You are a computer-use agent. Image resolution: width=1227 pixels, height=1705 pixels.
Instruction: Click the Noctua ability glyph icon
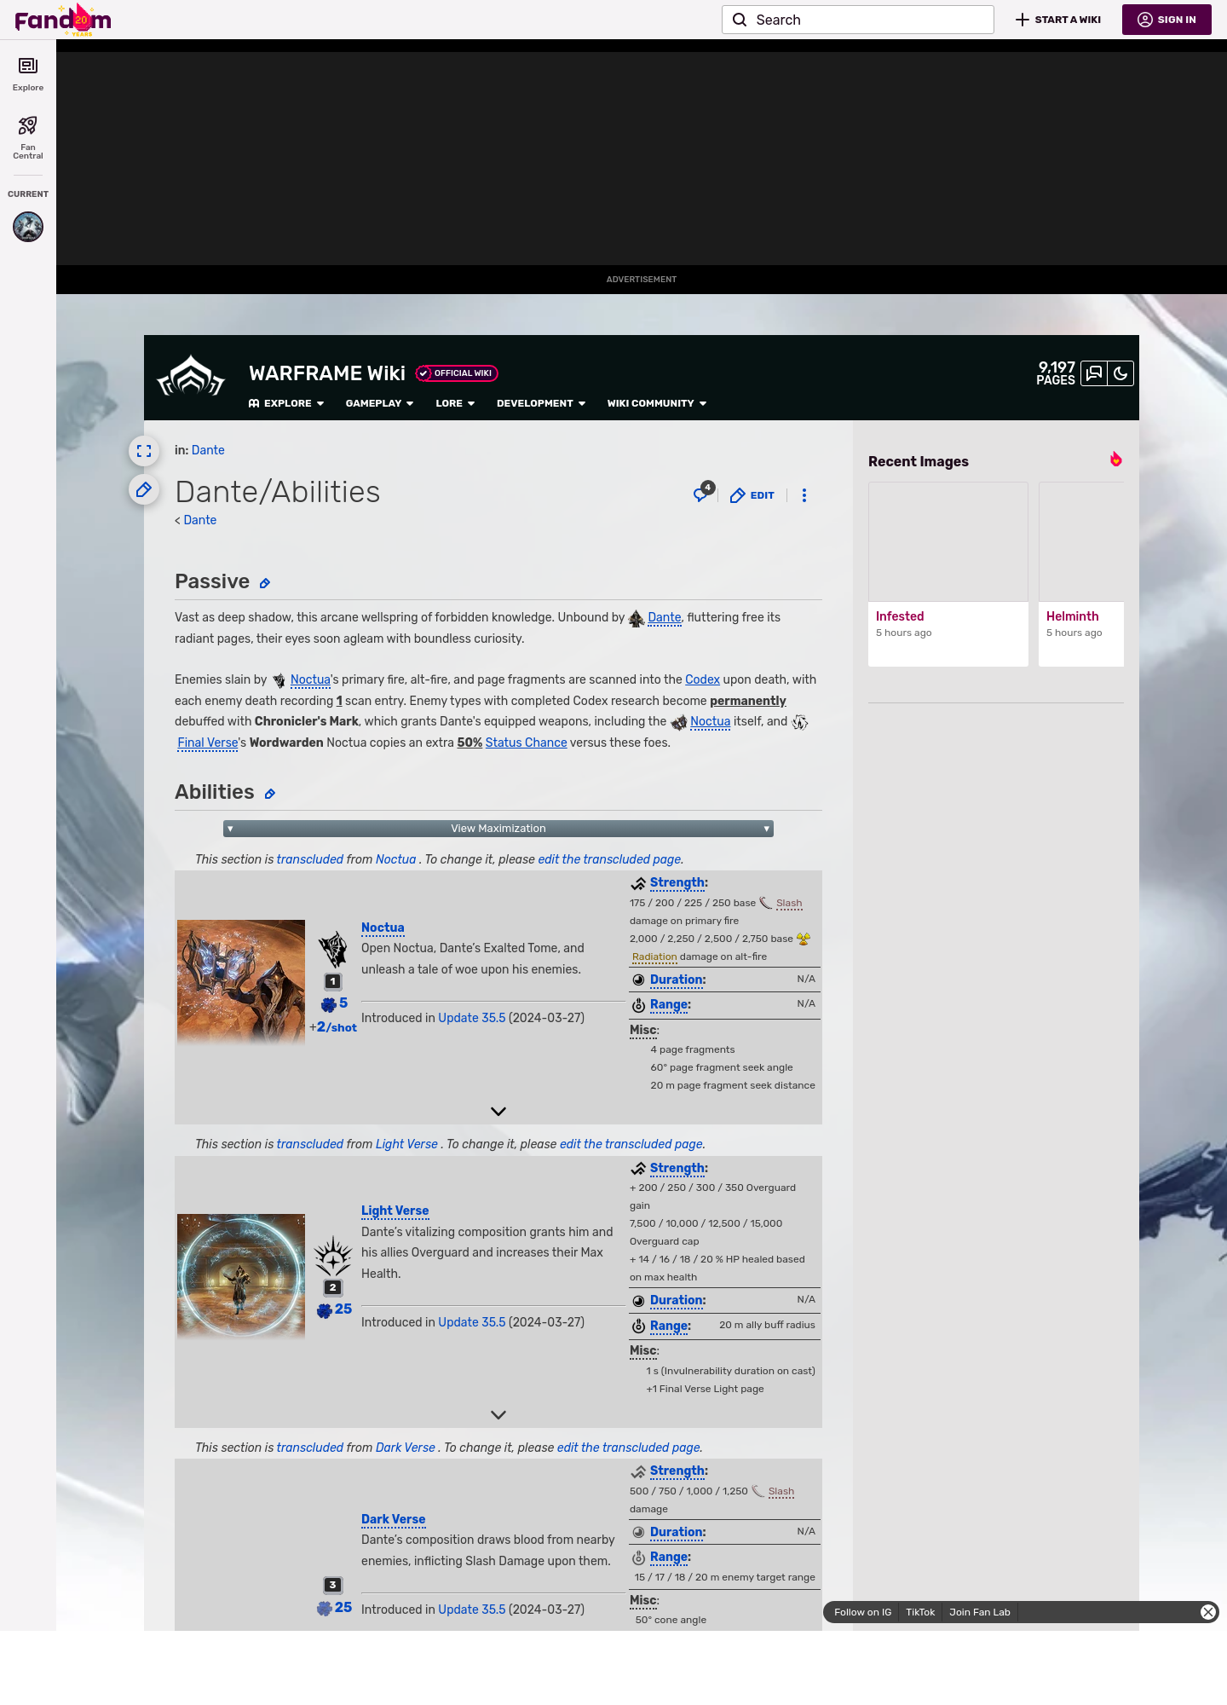(x=333, y=949)
